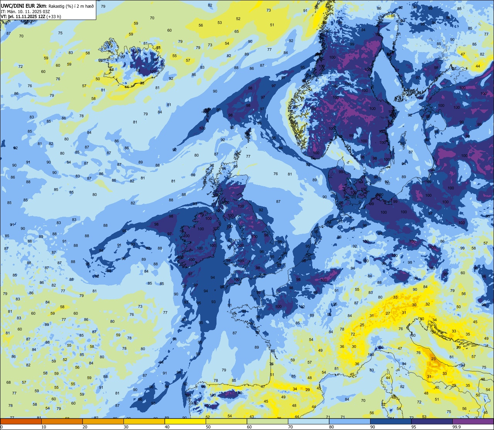Click the humidity value 23 over Italy
494x430 pixels.
(433, 359)
